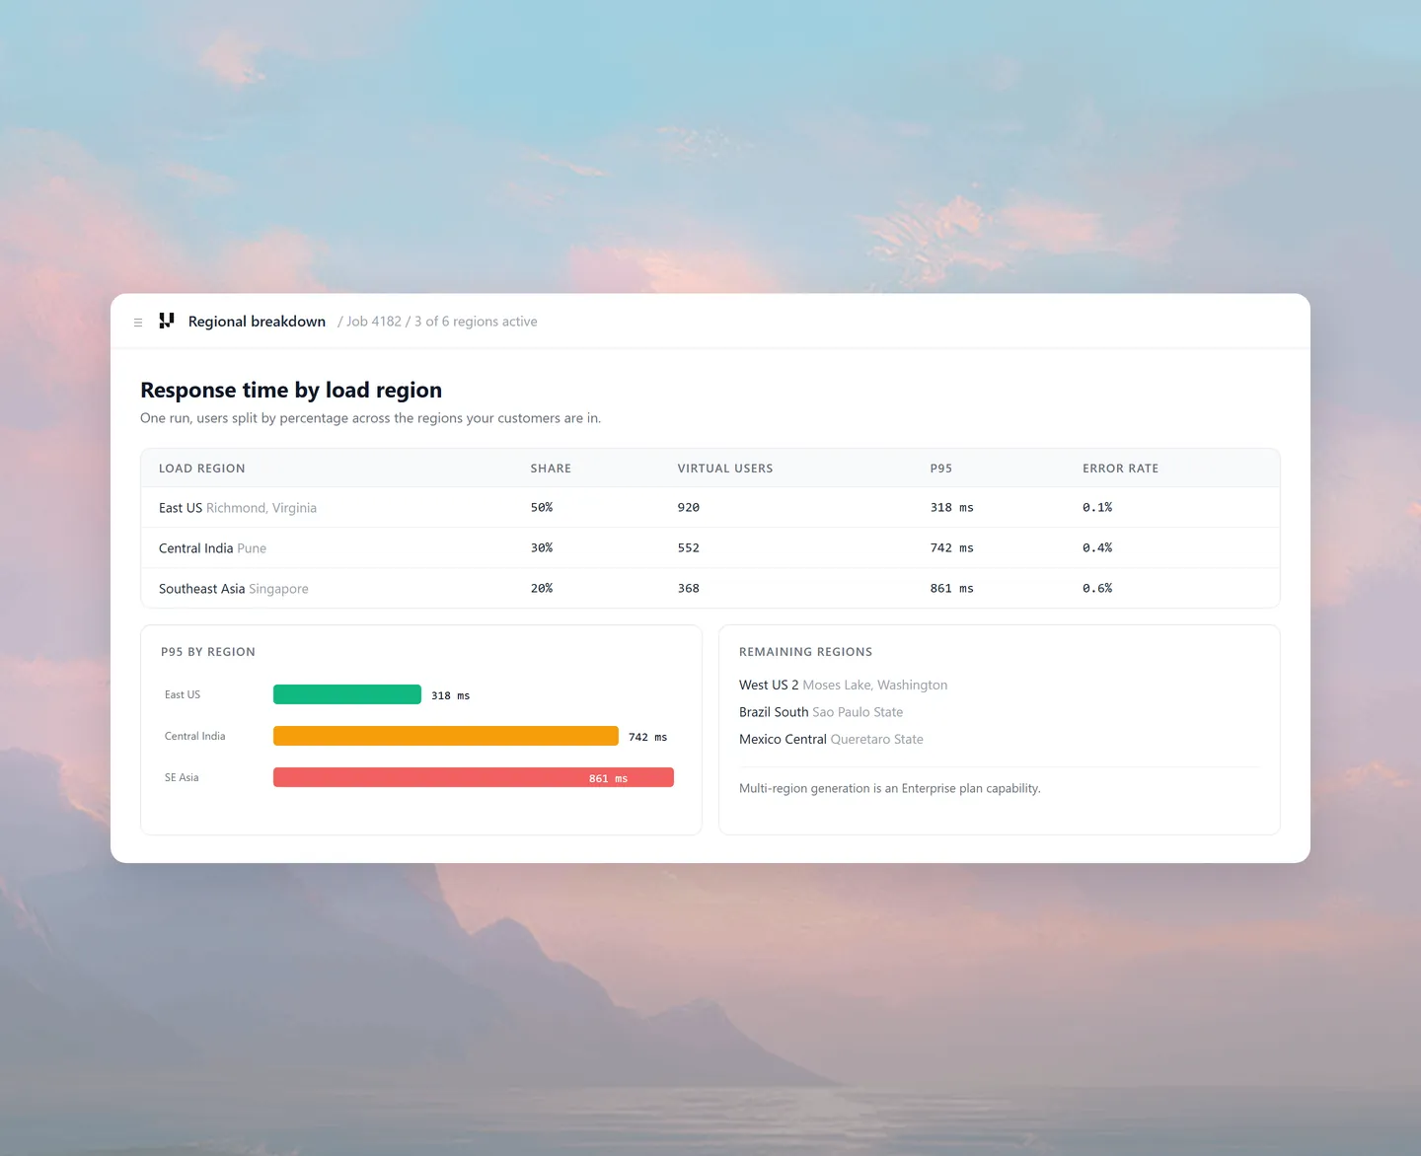The image size is (1421, 1156).
Task: Click the 30% share value
Action: point(542,548)
